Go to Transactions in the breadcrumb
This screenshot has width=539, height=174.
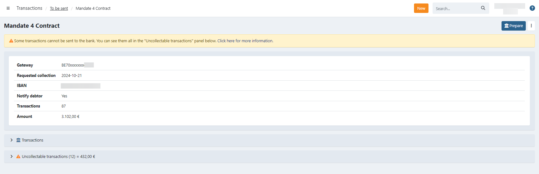(x=29, y=8)
